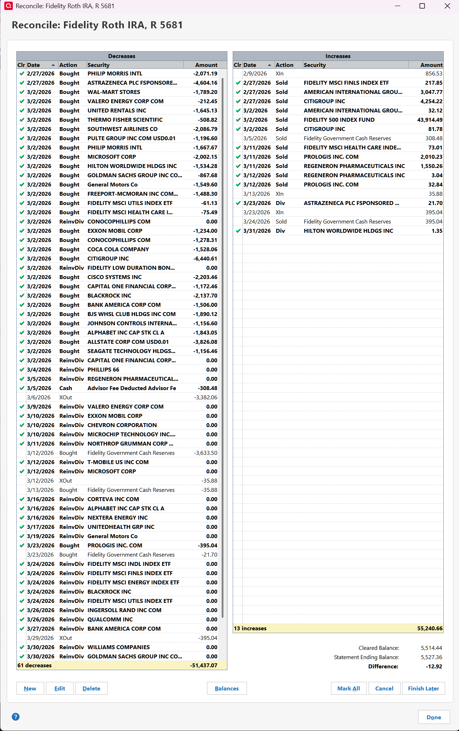This screenshot has width=459, height=731.
Task: Click the blue help question mark icon
Action: pos(16,717)
